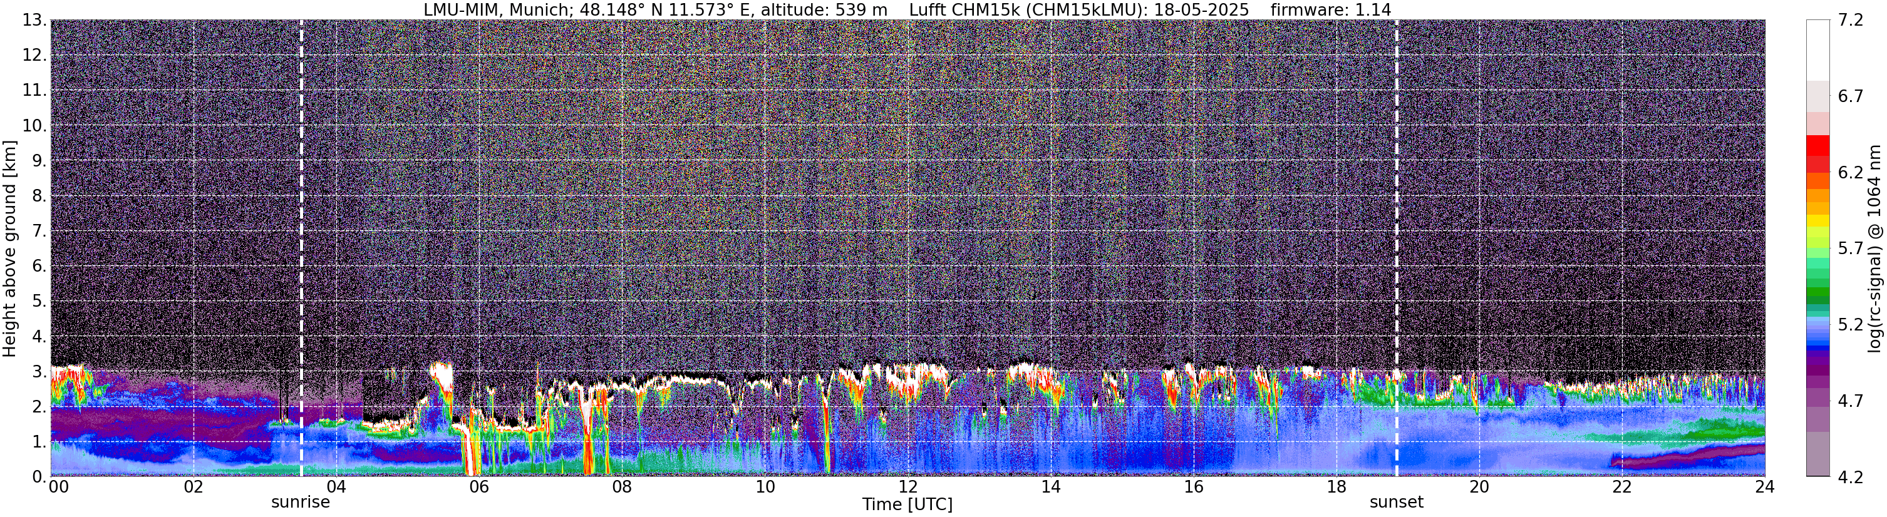
Task: Click the time axis tick label '00'
Action: click(59, 487)
